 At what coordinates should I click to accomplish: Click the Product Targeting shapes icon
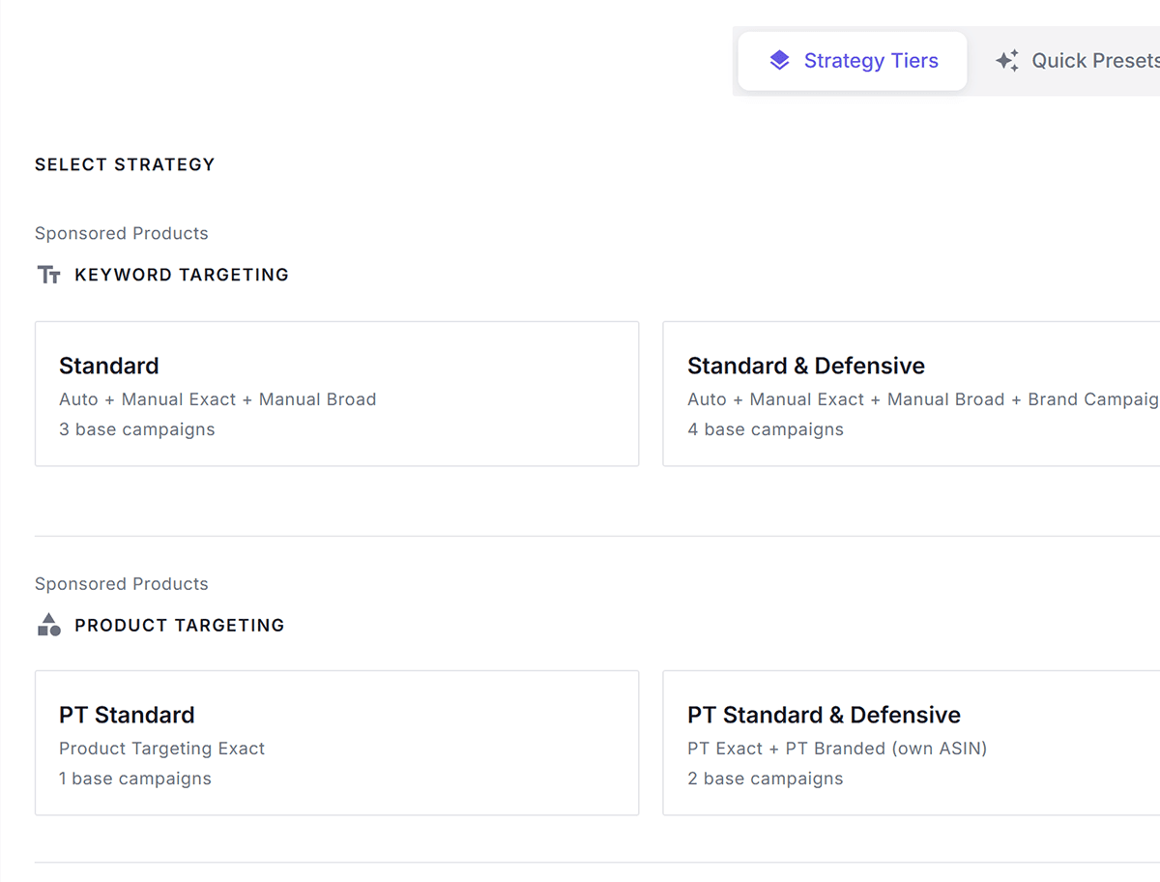pyautogui.click(x=48, y=625)
